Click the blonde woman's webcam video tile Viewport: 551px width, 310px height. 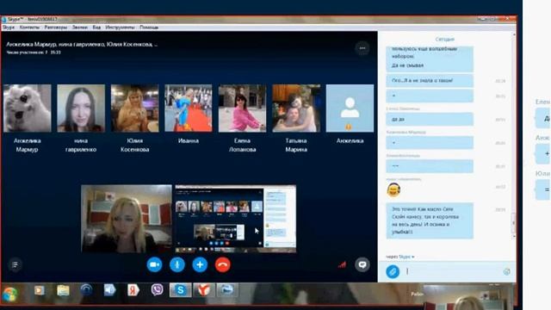pos(127,219)
